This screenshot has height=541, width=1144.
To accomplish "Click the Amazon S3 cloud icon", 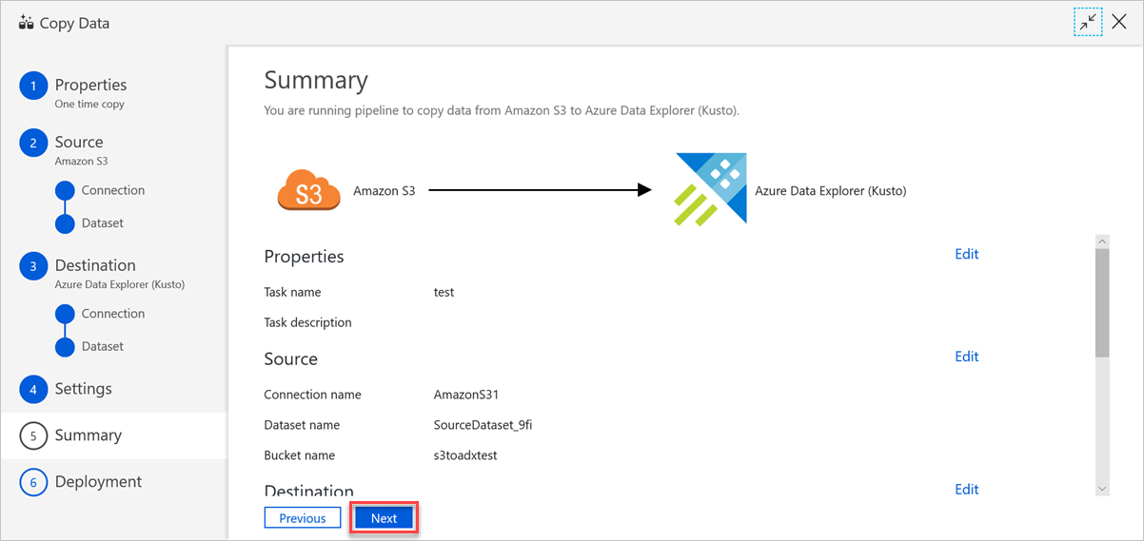I will point(308,191).
